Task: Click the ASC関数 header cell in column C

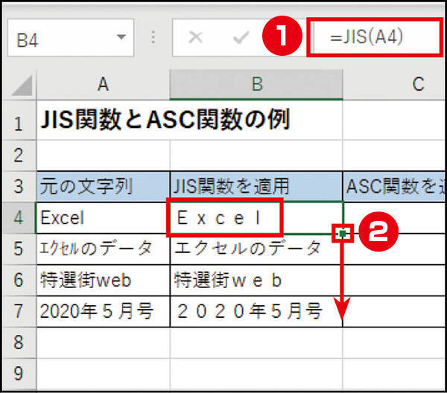Action: [x=395, y=186]
